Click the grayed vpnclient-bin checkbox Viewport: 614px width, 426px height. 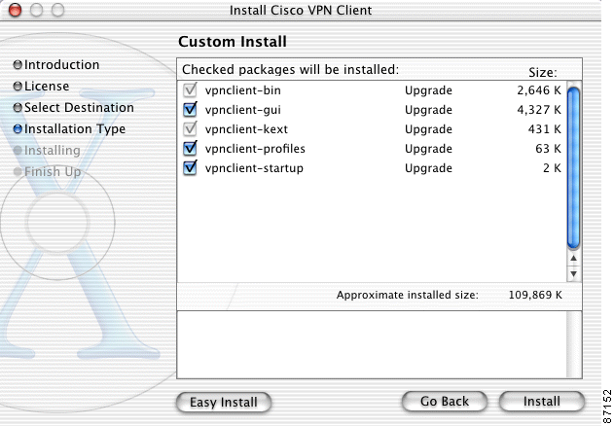[x=190, y=90]
